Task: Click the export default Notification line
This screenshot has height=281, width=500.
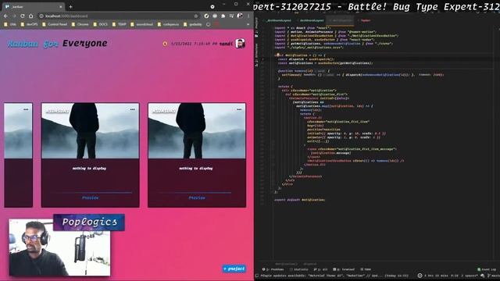Action: 299,200
